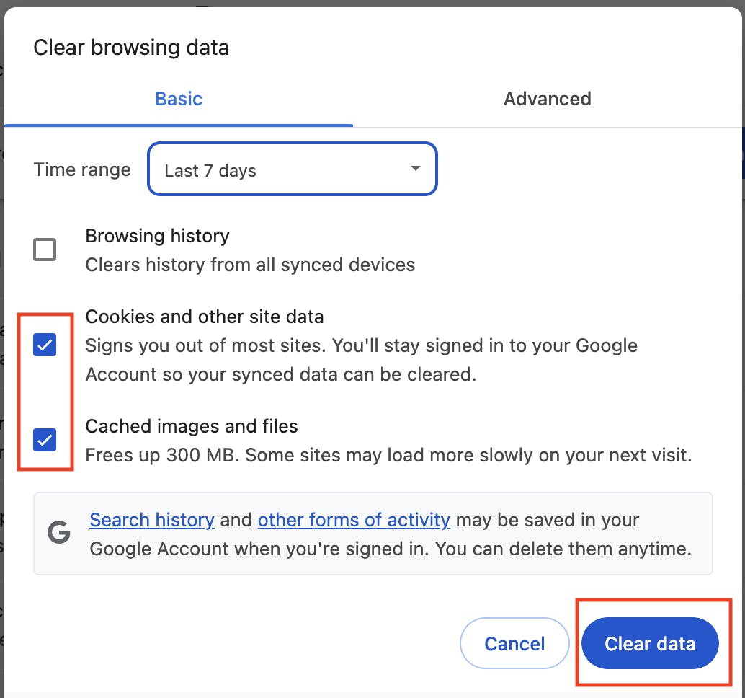Click the 'Cached images and files' heading
The height and width of the screenshot is (698, 745).
[192, 426]
